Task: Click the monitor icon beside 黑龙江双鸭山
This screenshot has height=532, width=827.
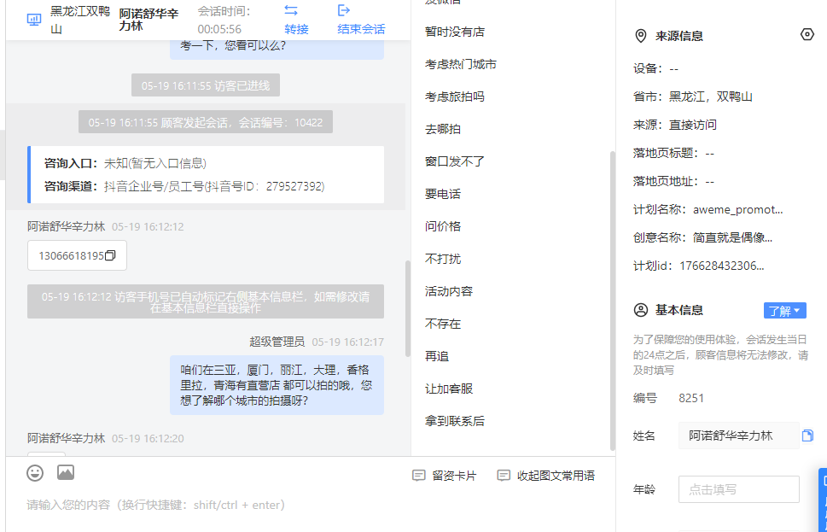Action: (34, 20)
